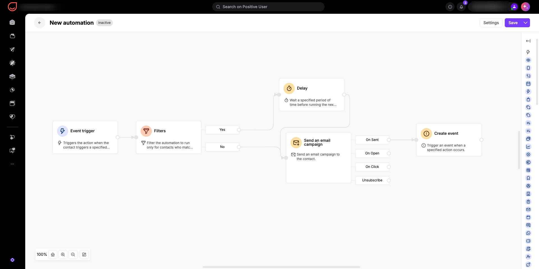Open the home icon in left sidebar
The width and height of the screenshot is (539, 269).
[x=12, y=22]
